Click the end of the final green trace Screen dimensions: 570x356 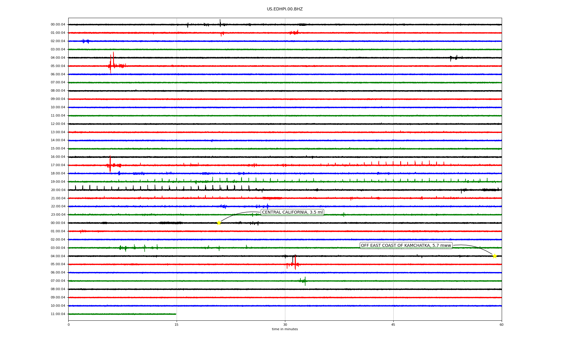(x=176, y=314)
